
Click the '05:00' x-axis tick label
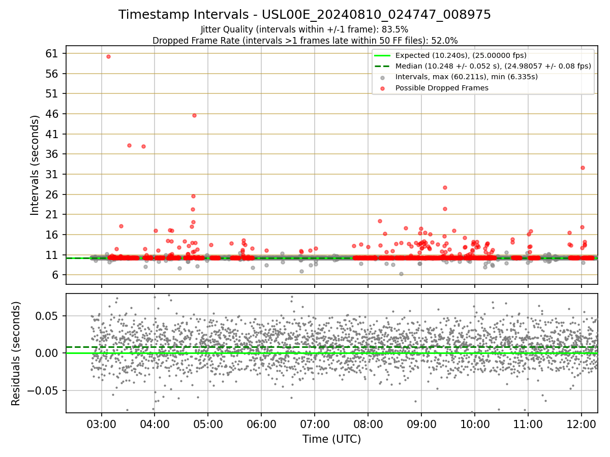pyautogui.click(x=208, y=423)
